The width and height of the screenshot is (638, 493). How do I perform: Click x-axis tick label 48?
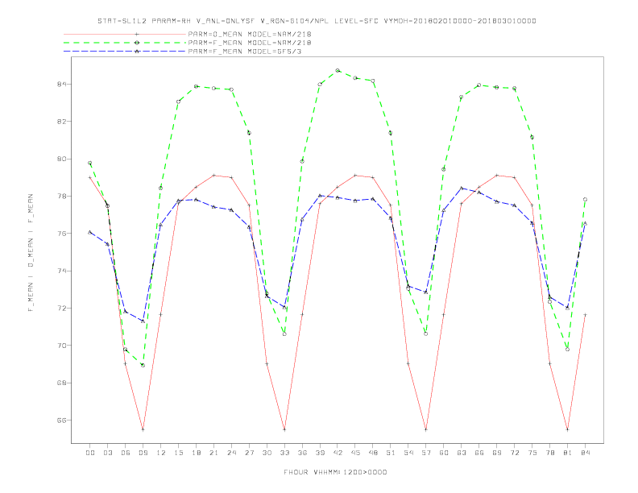click(x=373, y=453)
